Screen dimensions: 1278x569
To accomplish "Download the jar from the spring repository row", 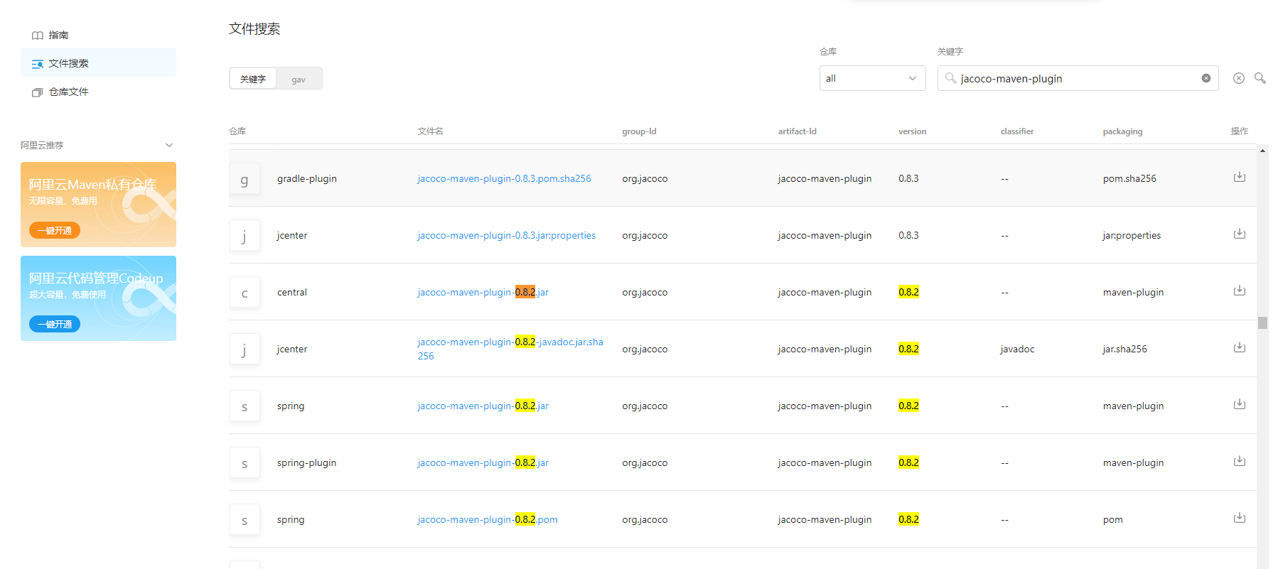I will tap(1239, 404).
